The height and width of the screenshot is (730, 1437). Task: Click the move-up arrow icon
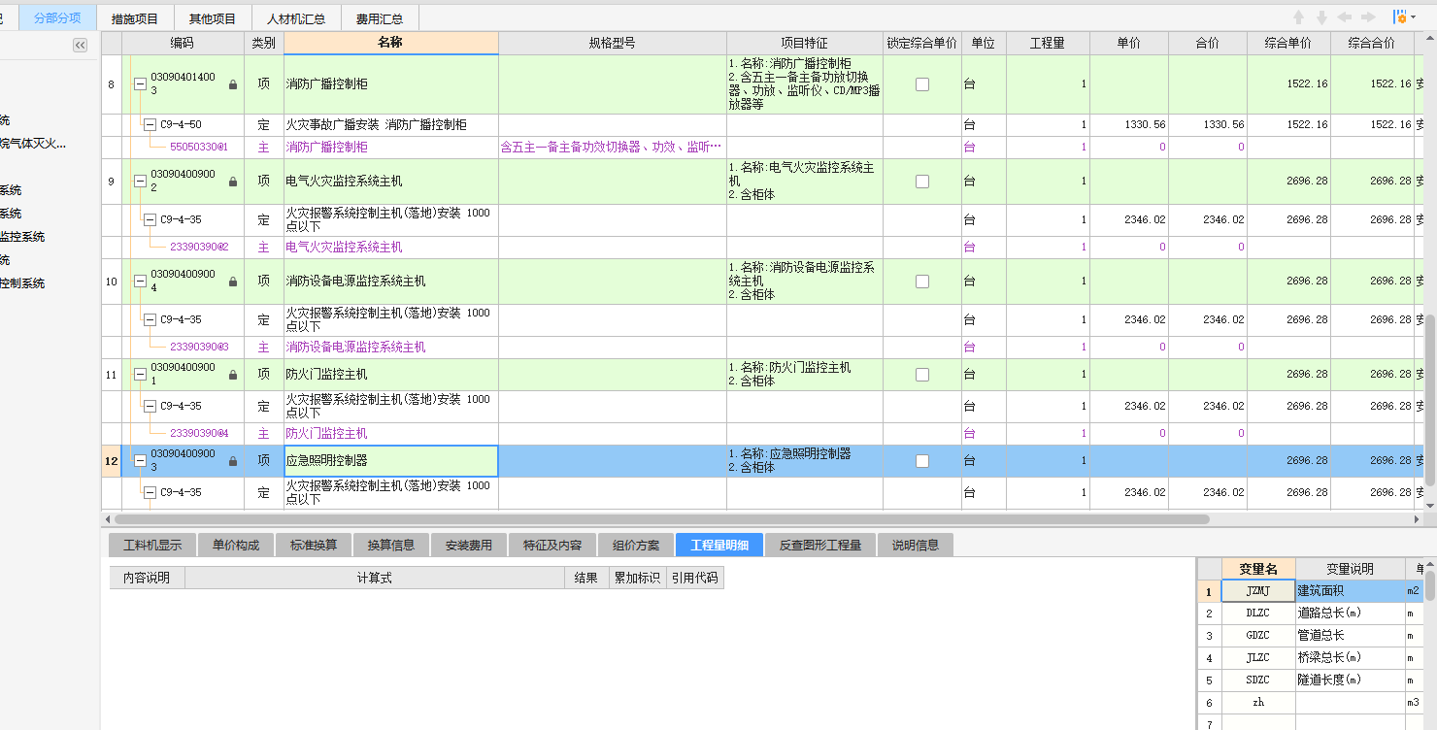point(1298,17)
